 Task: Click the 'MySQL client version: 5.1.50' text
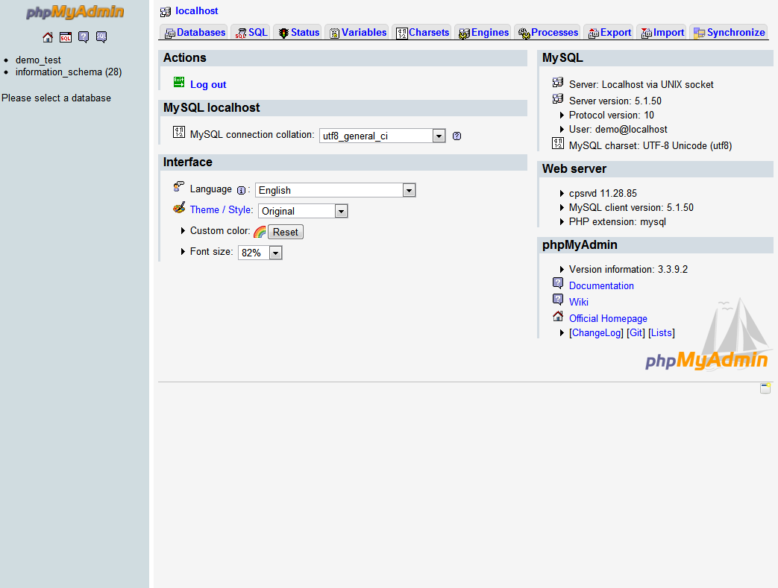click(631, 208)
